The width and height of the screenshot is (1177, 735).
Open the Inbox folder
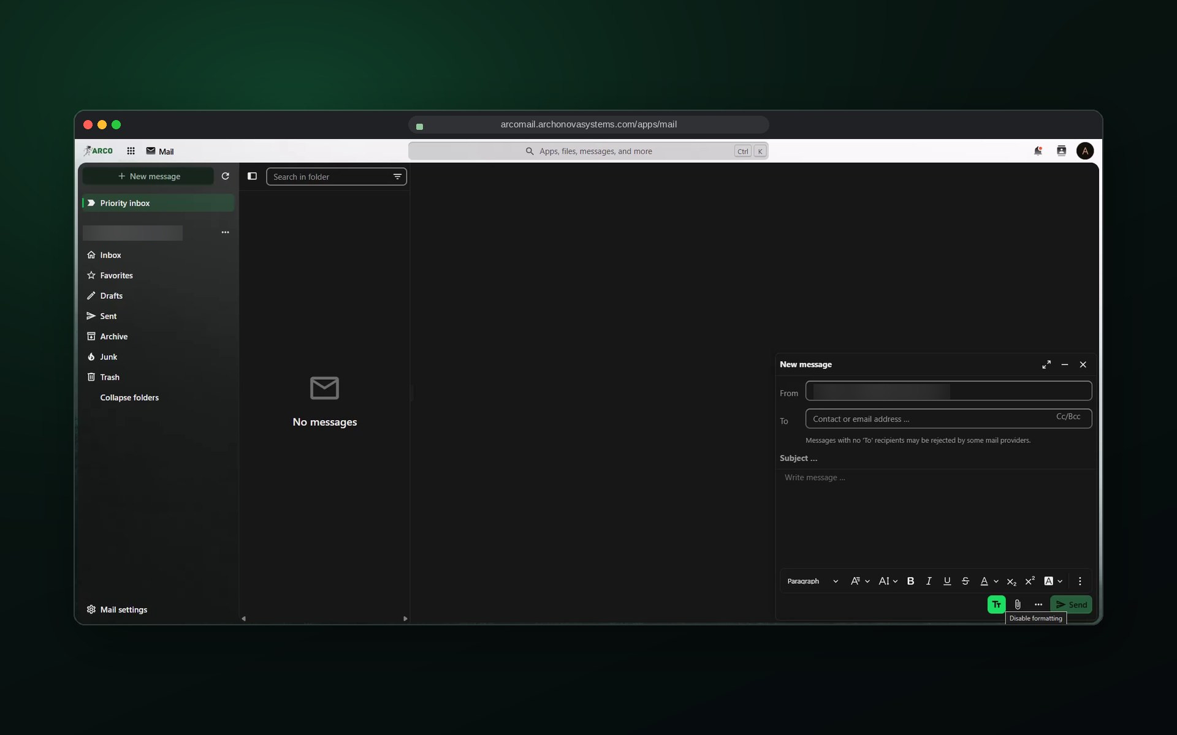point(158,255)
